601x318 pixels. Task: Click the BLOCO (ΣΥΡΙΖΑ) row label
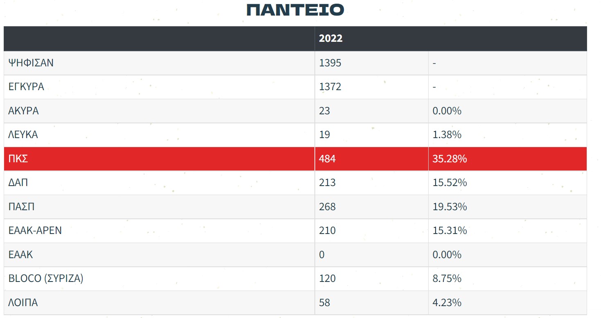[x=46, y=279]
